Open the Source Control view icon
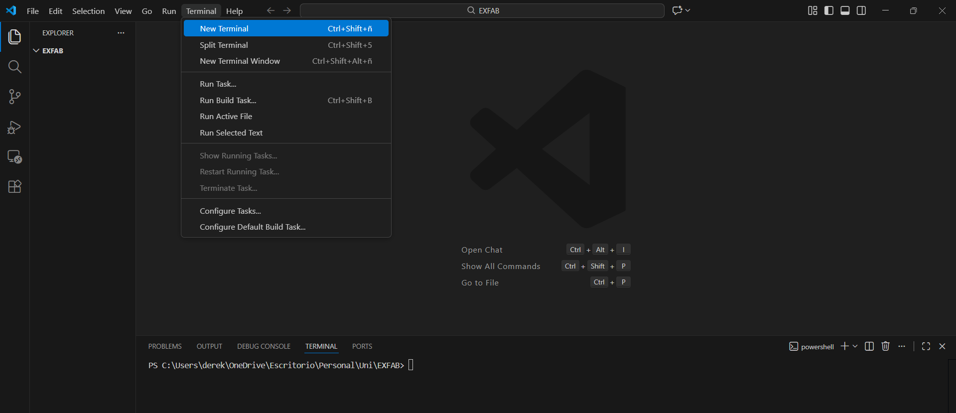 click(14, 97)
